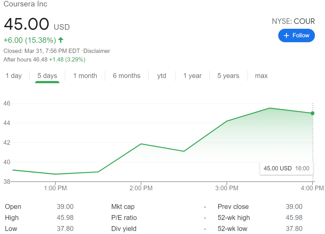Viewport: 325px width, 234px height.
Task: Click the P/E ratio label
Action: (124, 217)
